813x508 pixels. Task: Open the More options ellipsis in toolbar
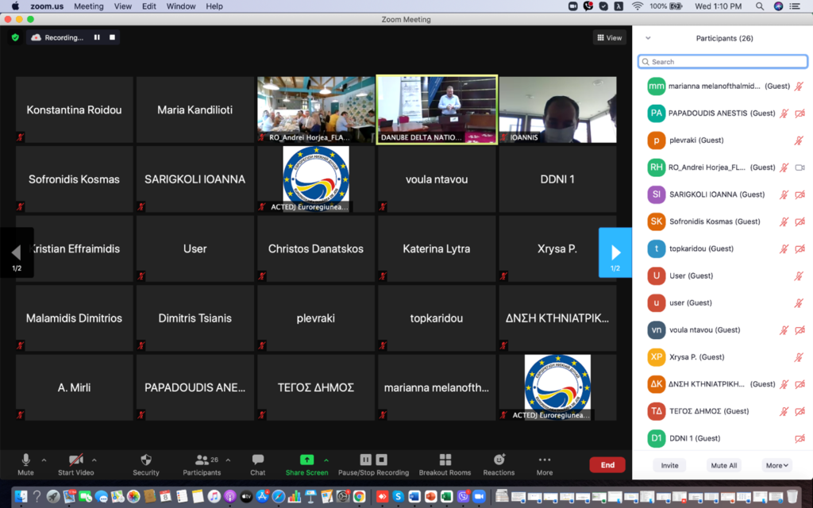tap(544, 460)
